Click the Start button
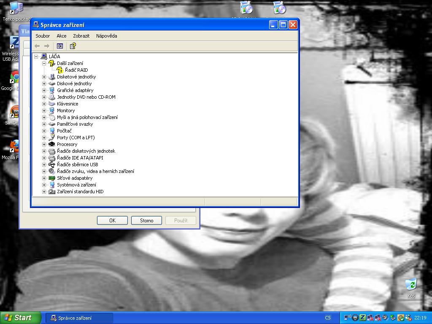This screenshot has width=432, height=324. tap(20, 318)
